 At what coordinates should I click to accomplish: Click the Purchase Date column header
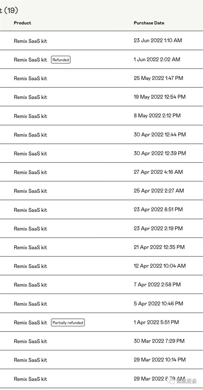click(x=149, y=23)
